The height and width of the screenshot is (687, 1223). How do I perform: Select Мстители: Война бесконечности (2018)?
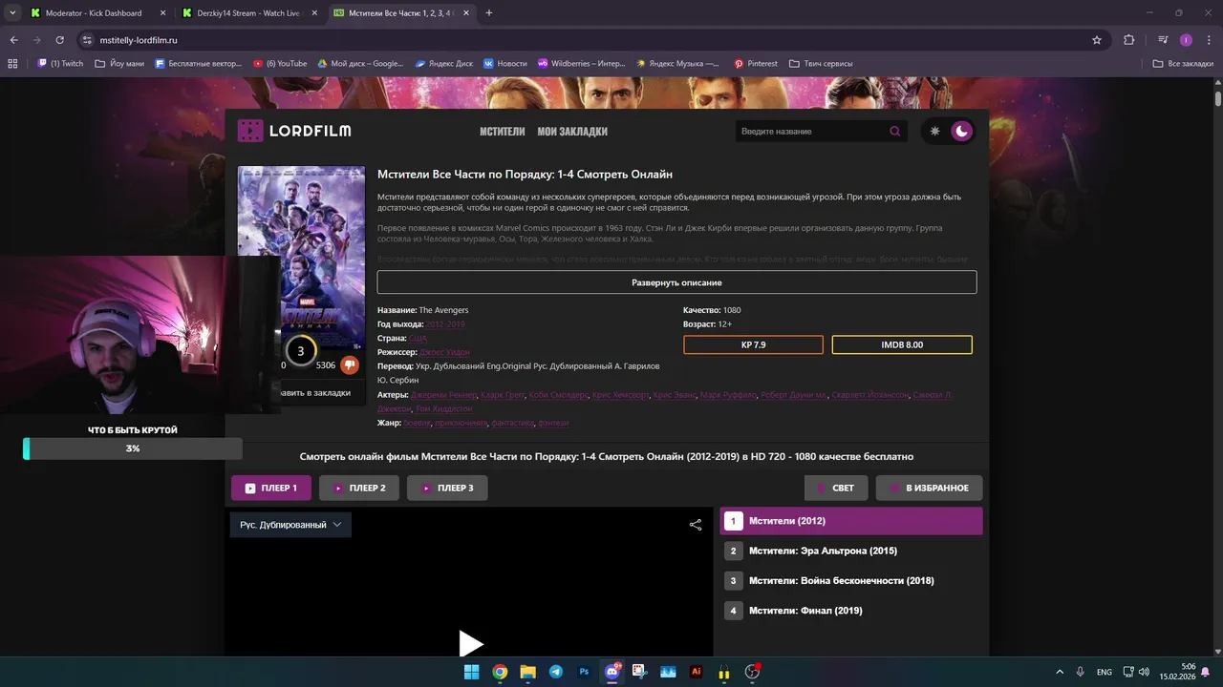851,580
